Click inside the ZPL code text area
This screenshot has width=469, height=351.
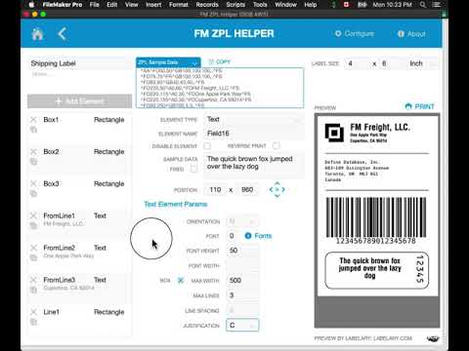pyautogui.click(x=220, y=88)
